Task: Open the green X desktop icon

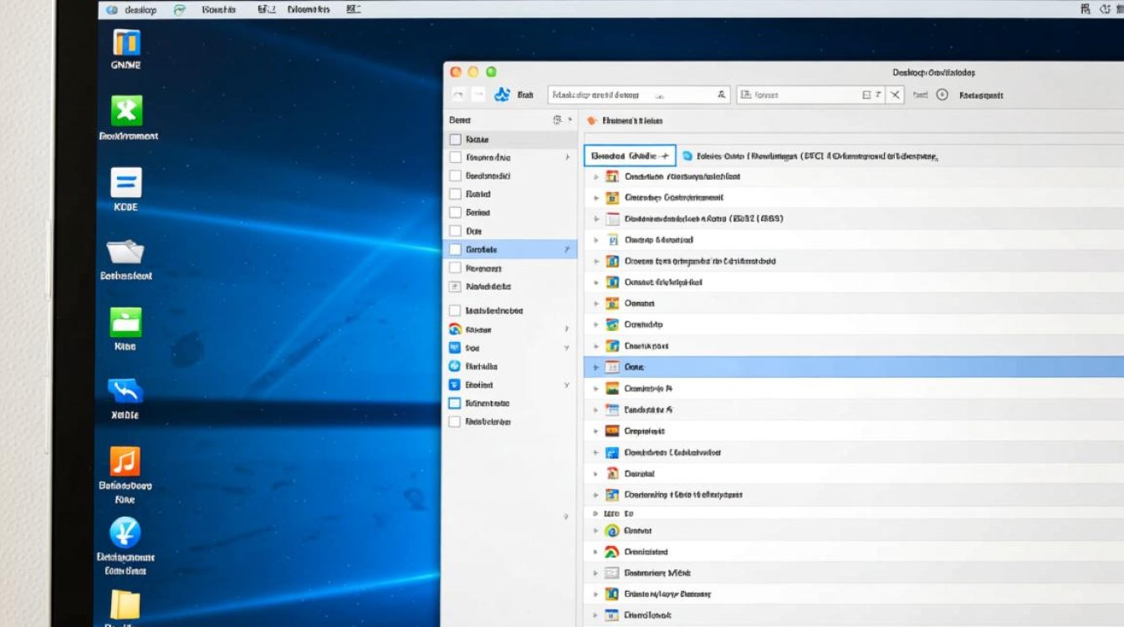Action: (x=126, y=111)
